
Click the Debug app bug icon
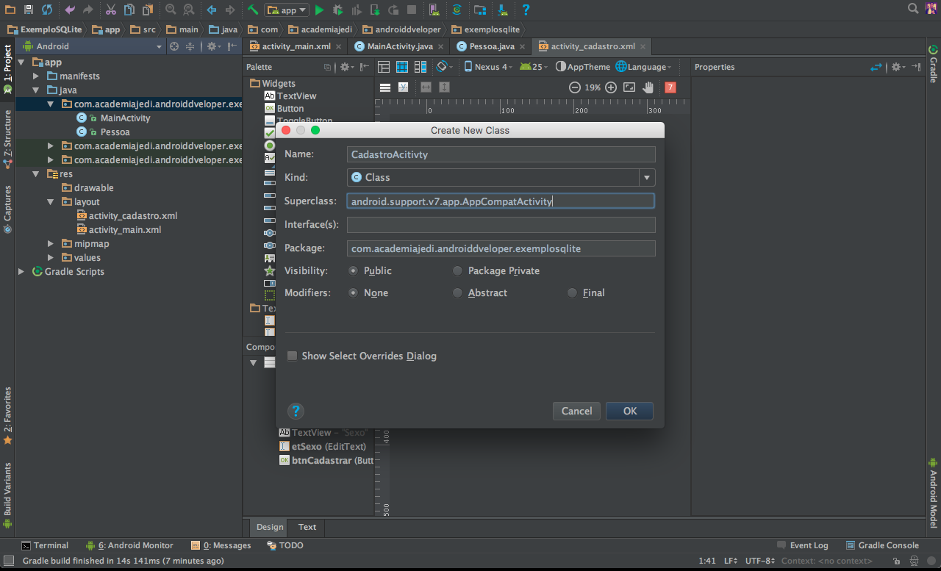337,10
